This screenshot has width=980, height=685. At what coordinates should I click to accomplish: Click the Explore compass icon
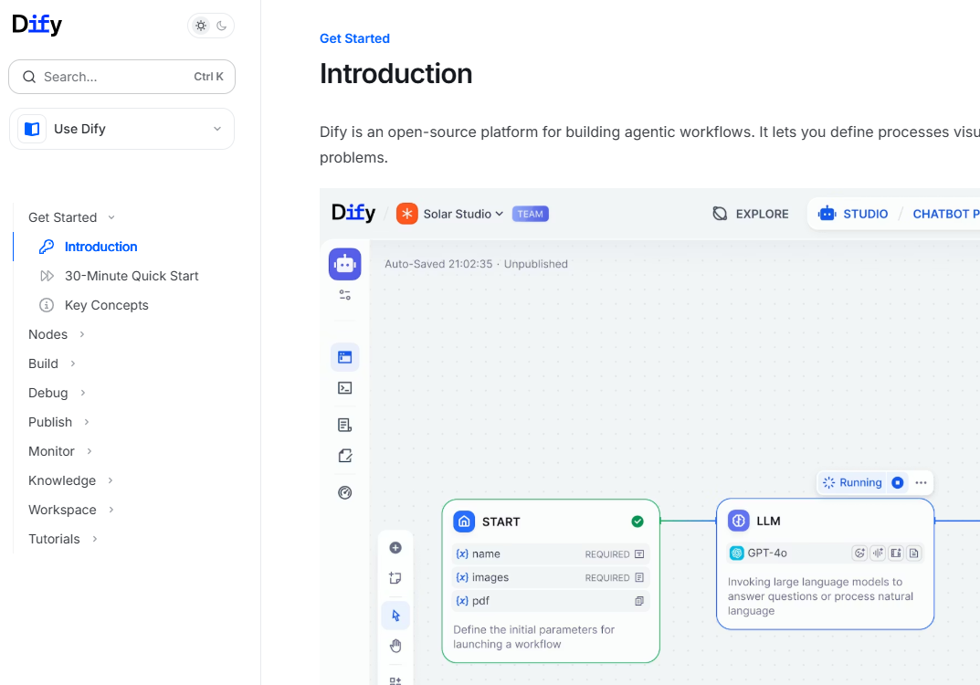pyautogui.click(x=720, y=214)
